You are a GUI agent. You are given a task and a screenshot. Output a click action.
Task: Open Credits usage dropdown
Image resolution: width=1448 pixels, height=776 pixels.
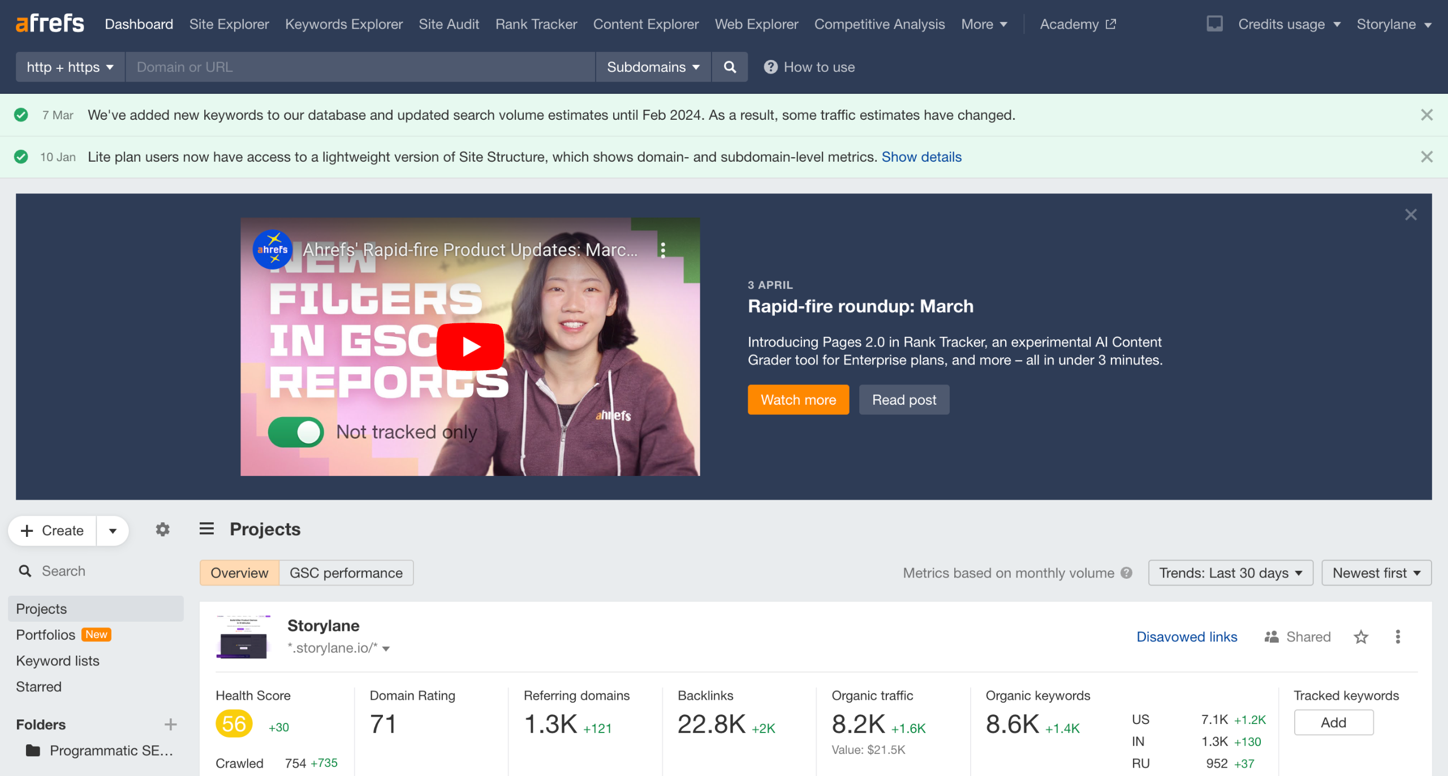coord(1289,24)
